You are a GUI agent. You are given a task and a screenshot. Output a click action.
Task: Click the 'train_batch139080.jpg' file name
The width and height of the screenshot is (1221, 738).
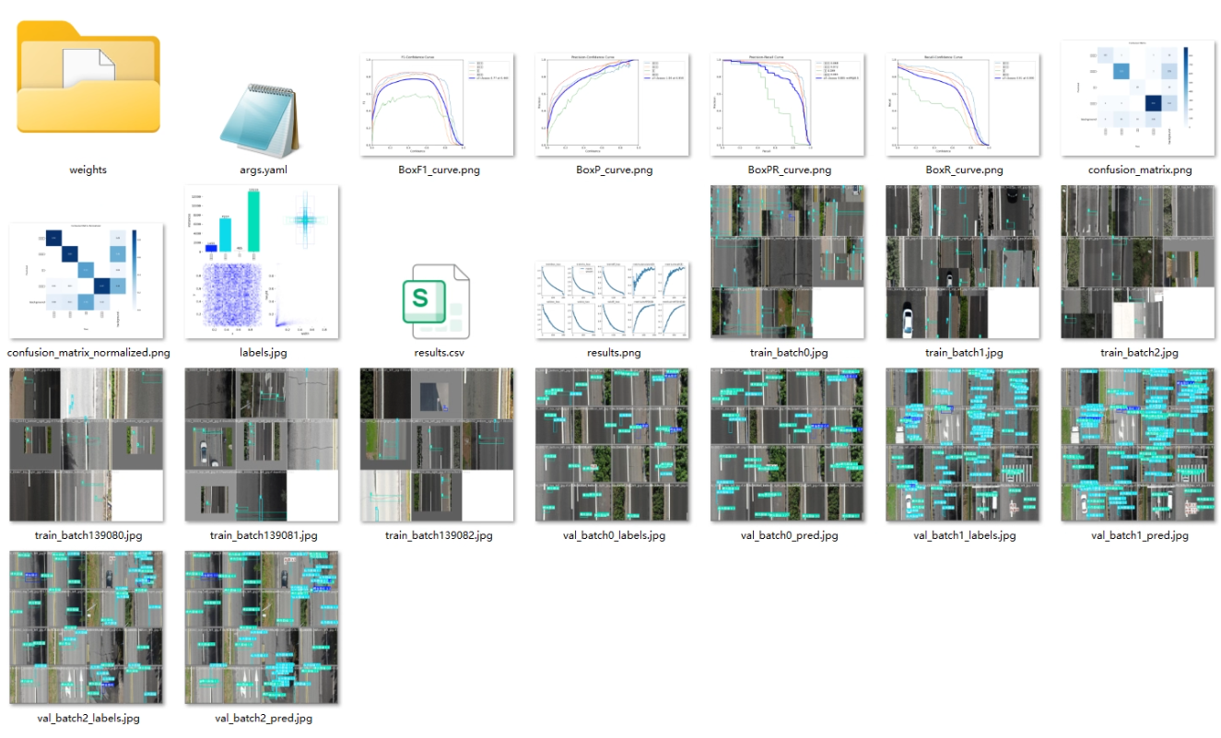click(x=88, y=535)
